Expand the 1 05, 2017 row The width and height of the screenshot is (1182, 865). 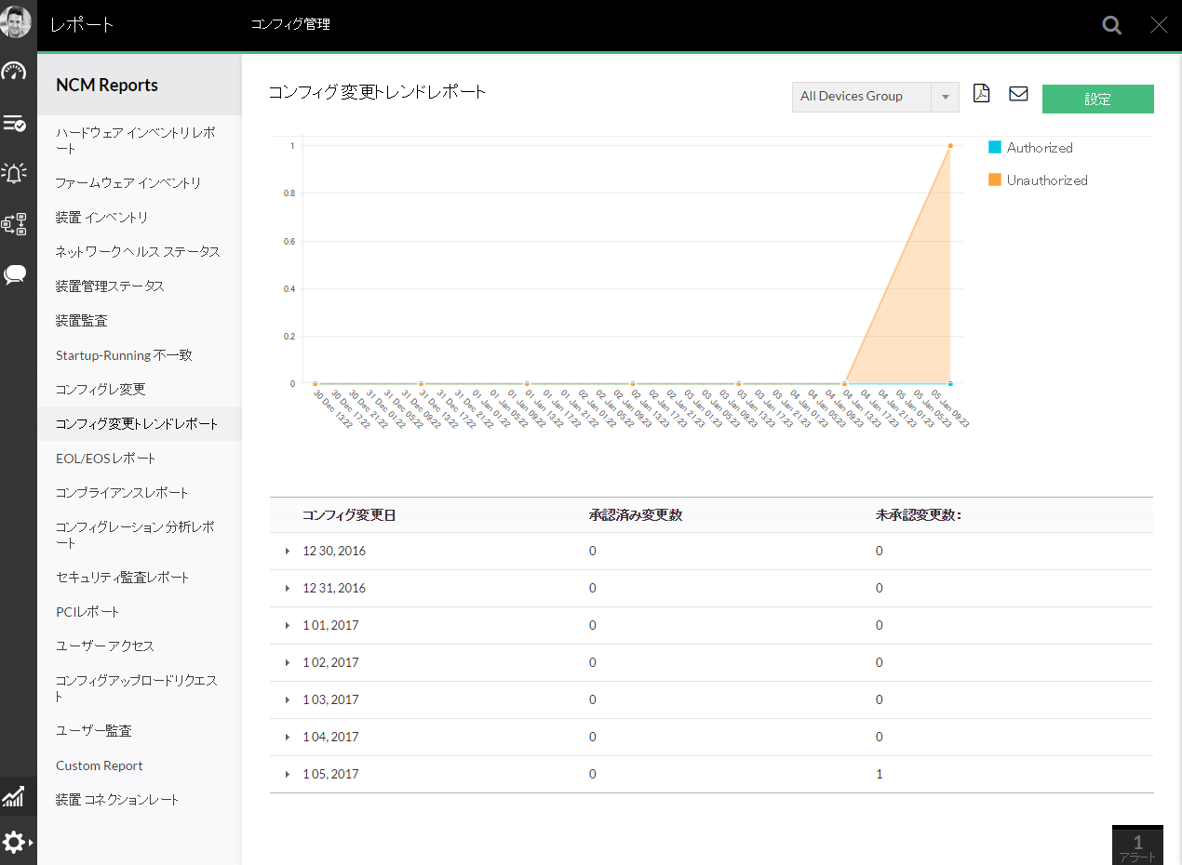click(289, 775)
